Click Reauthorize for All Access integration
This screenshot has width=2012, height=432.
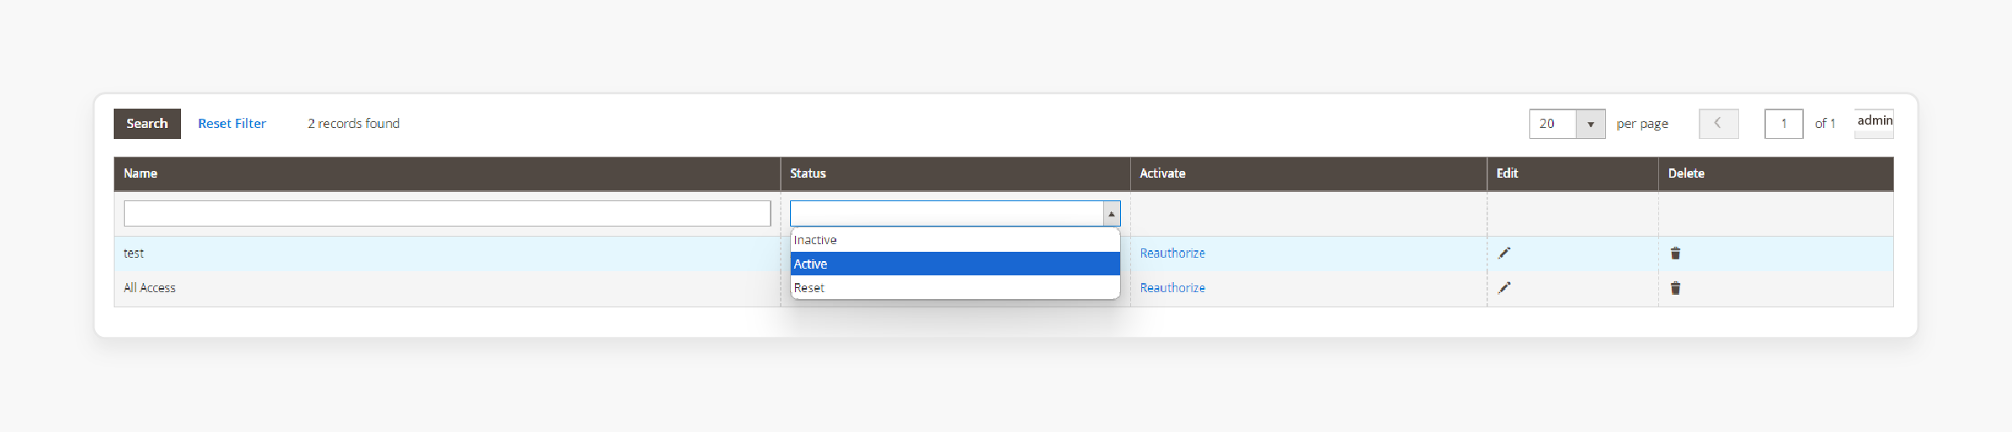(x=1172, y=288)
